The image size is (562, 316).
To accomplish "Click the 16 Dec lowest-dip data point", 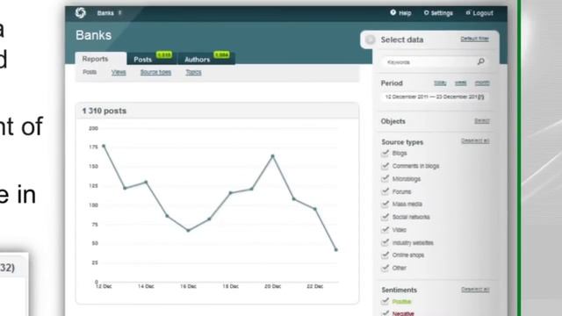I will [x=188, y=230].
